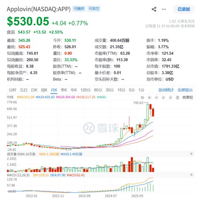Click the Applovin(NASDAQ:APP) title

point(38,9)
